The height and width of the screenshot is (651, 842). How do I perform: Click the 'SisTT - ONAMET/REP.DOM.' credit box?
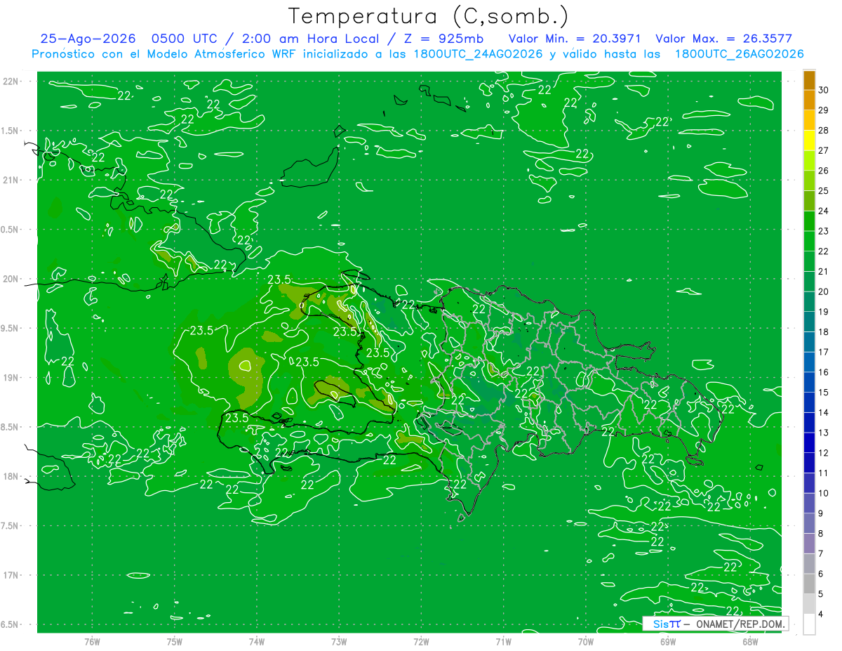point(715,624)
